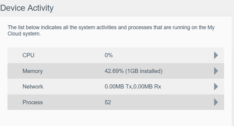Click the '(1GB installed)' text
Viewport: 234px width, 126px height.
[144, 71]
